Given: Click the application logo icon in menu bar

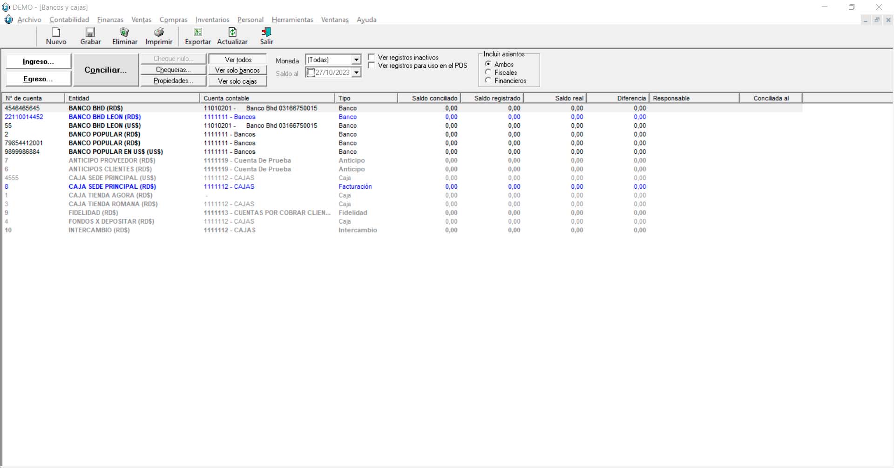Looking at the screenshot, I should click(x=8, y=20).
